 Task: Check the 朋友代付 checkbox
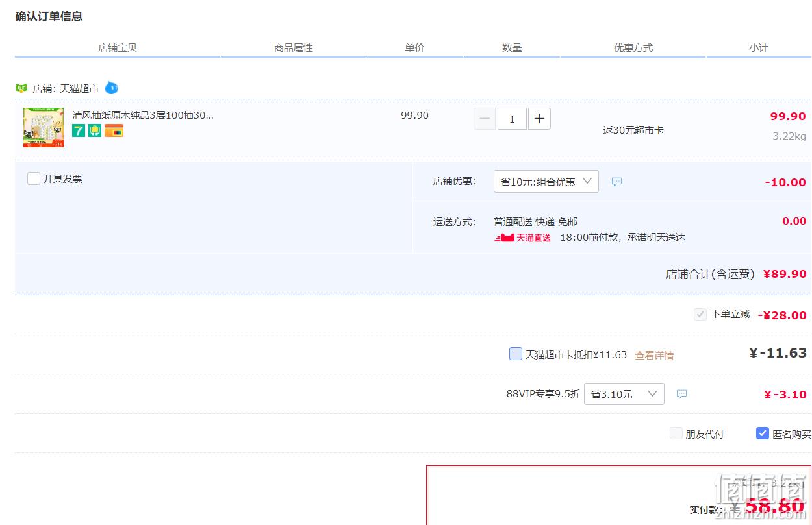(x=676, y=433)
